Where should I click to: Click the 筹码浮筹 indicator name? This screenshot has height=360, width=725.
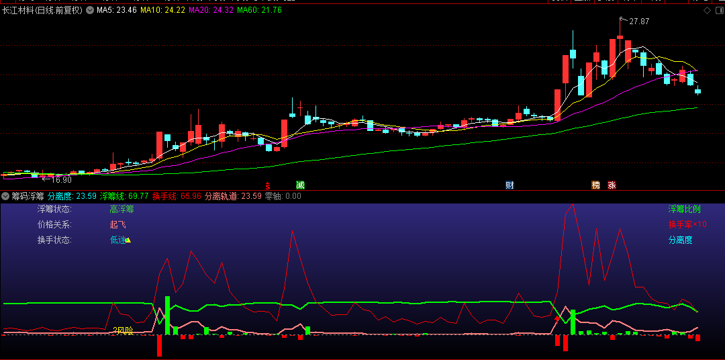tap(28, 196)
